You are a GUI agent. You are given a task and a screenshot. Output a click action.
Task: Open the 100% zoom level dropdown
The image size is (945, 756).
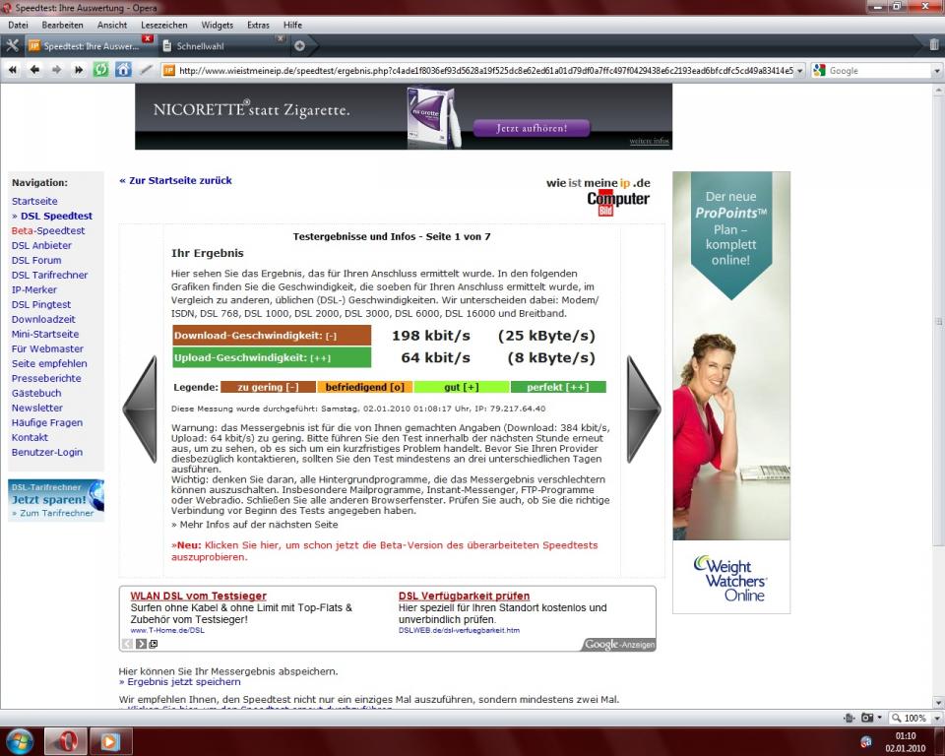937,718
